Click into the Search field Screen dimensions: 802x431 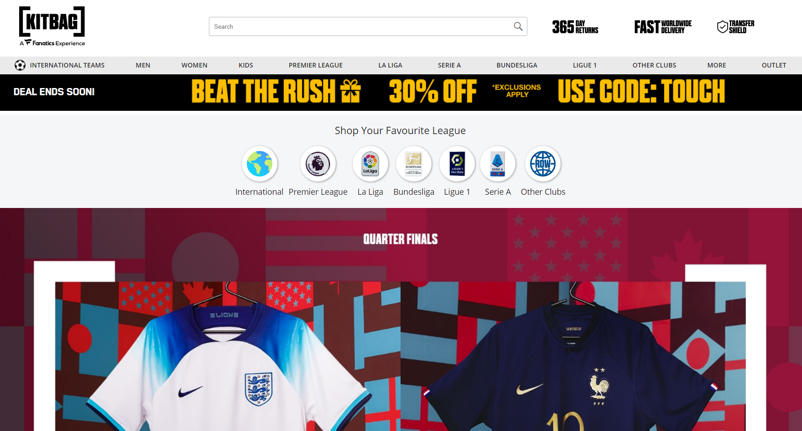point(360,26)
